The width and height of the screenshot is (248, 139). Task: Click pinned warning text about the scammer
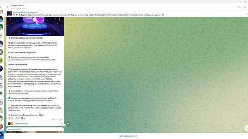click(x=91, y=15)
